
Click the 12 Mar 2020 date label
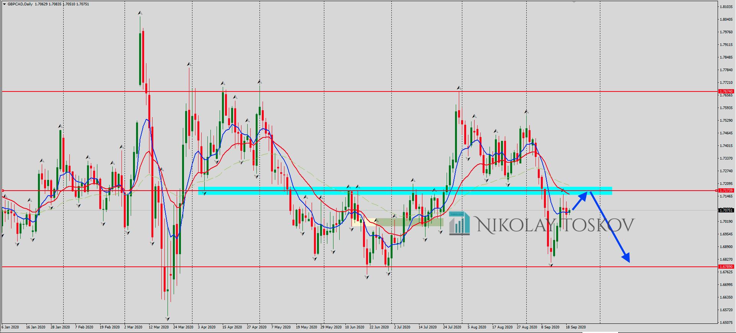pos(159,327)
